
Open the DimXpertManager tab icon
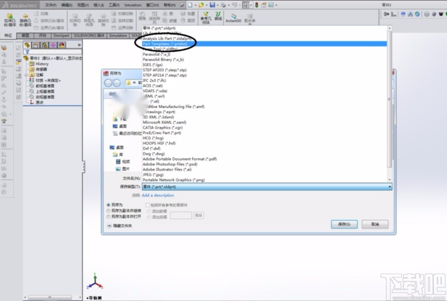53,45
